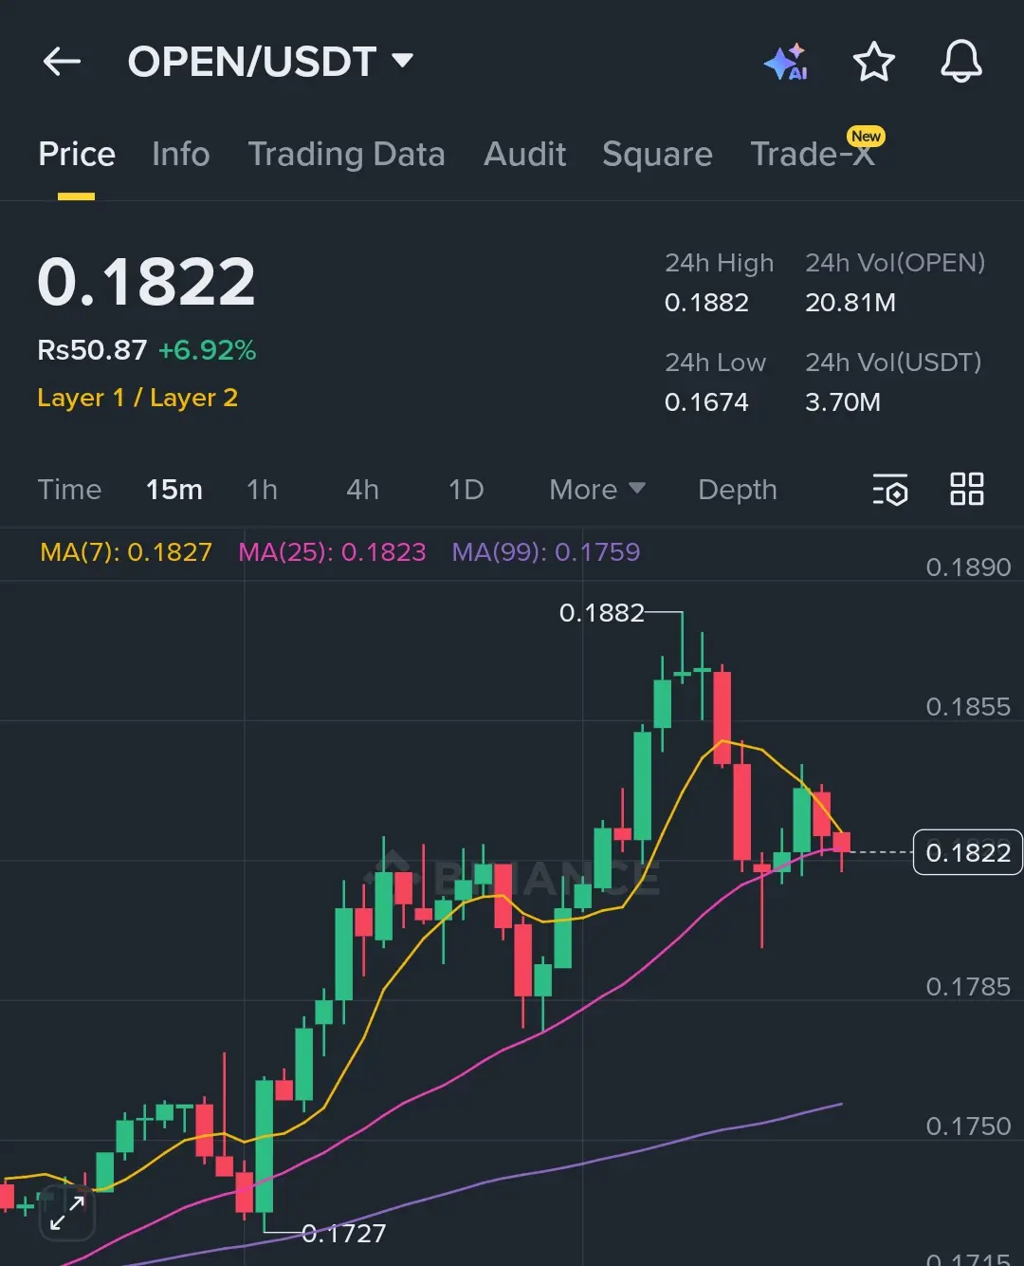
Task: Open the OPEN/USDT pair selector dropdown
Action: (270, 62)
